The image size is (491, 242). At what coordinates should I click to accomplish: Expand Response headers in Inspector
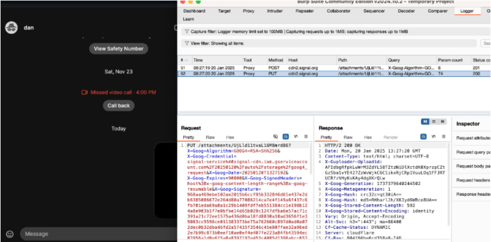(x=473, y=194)
